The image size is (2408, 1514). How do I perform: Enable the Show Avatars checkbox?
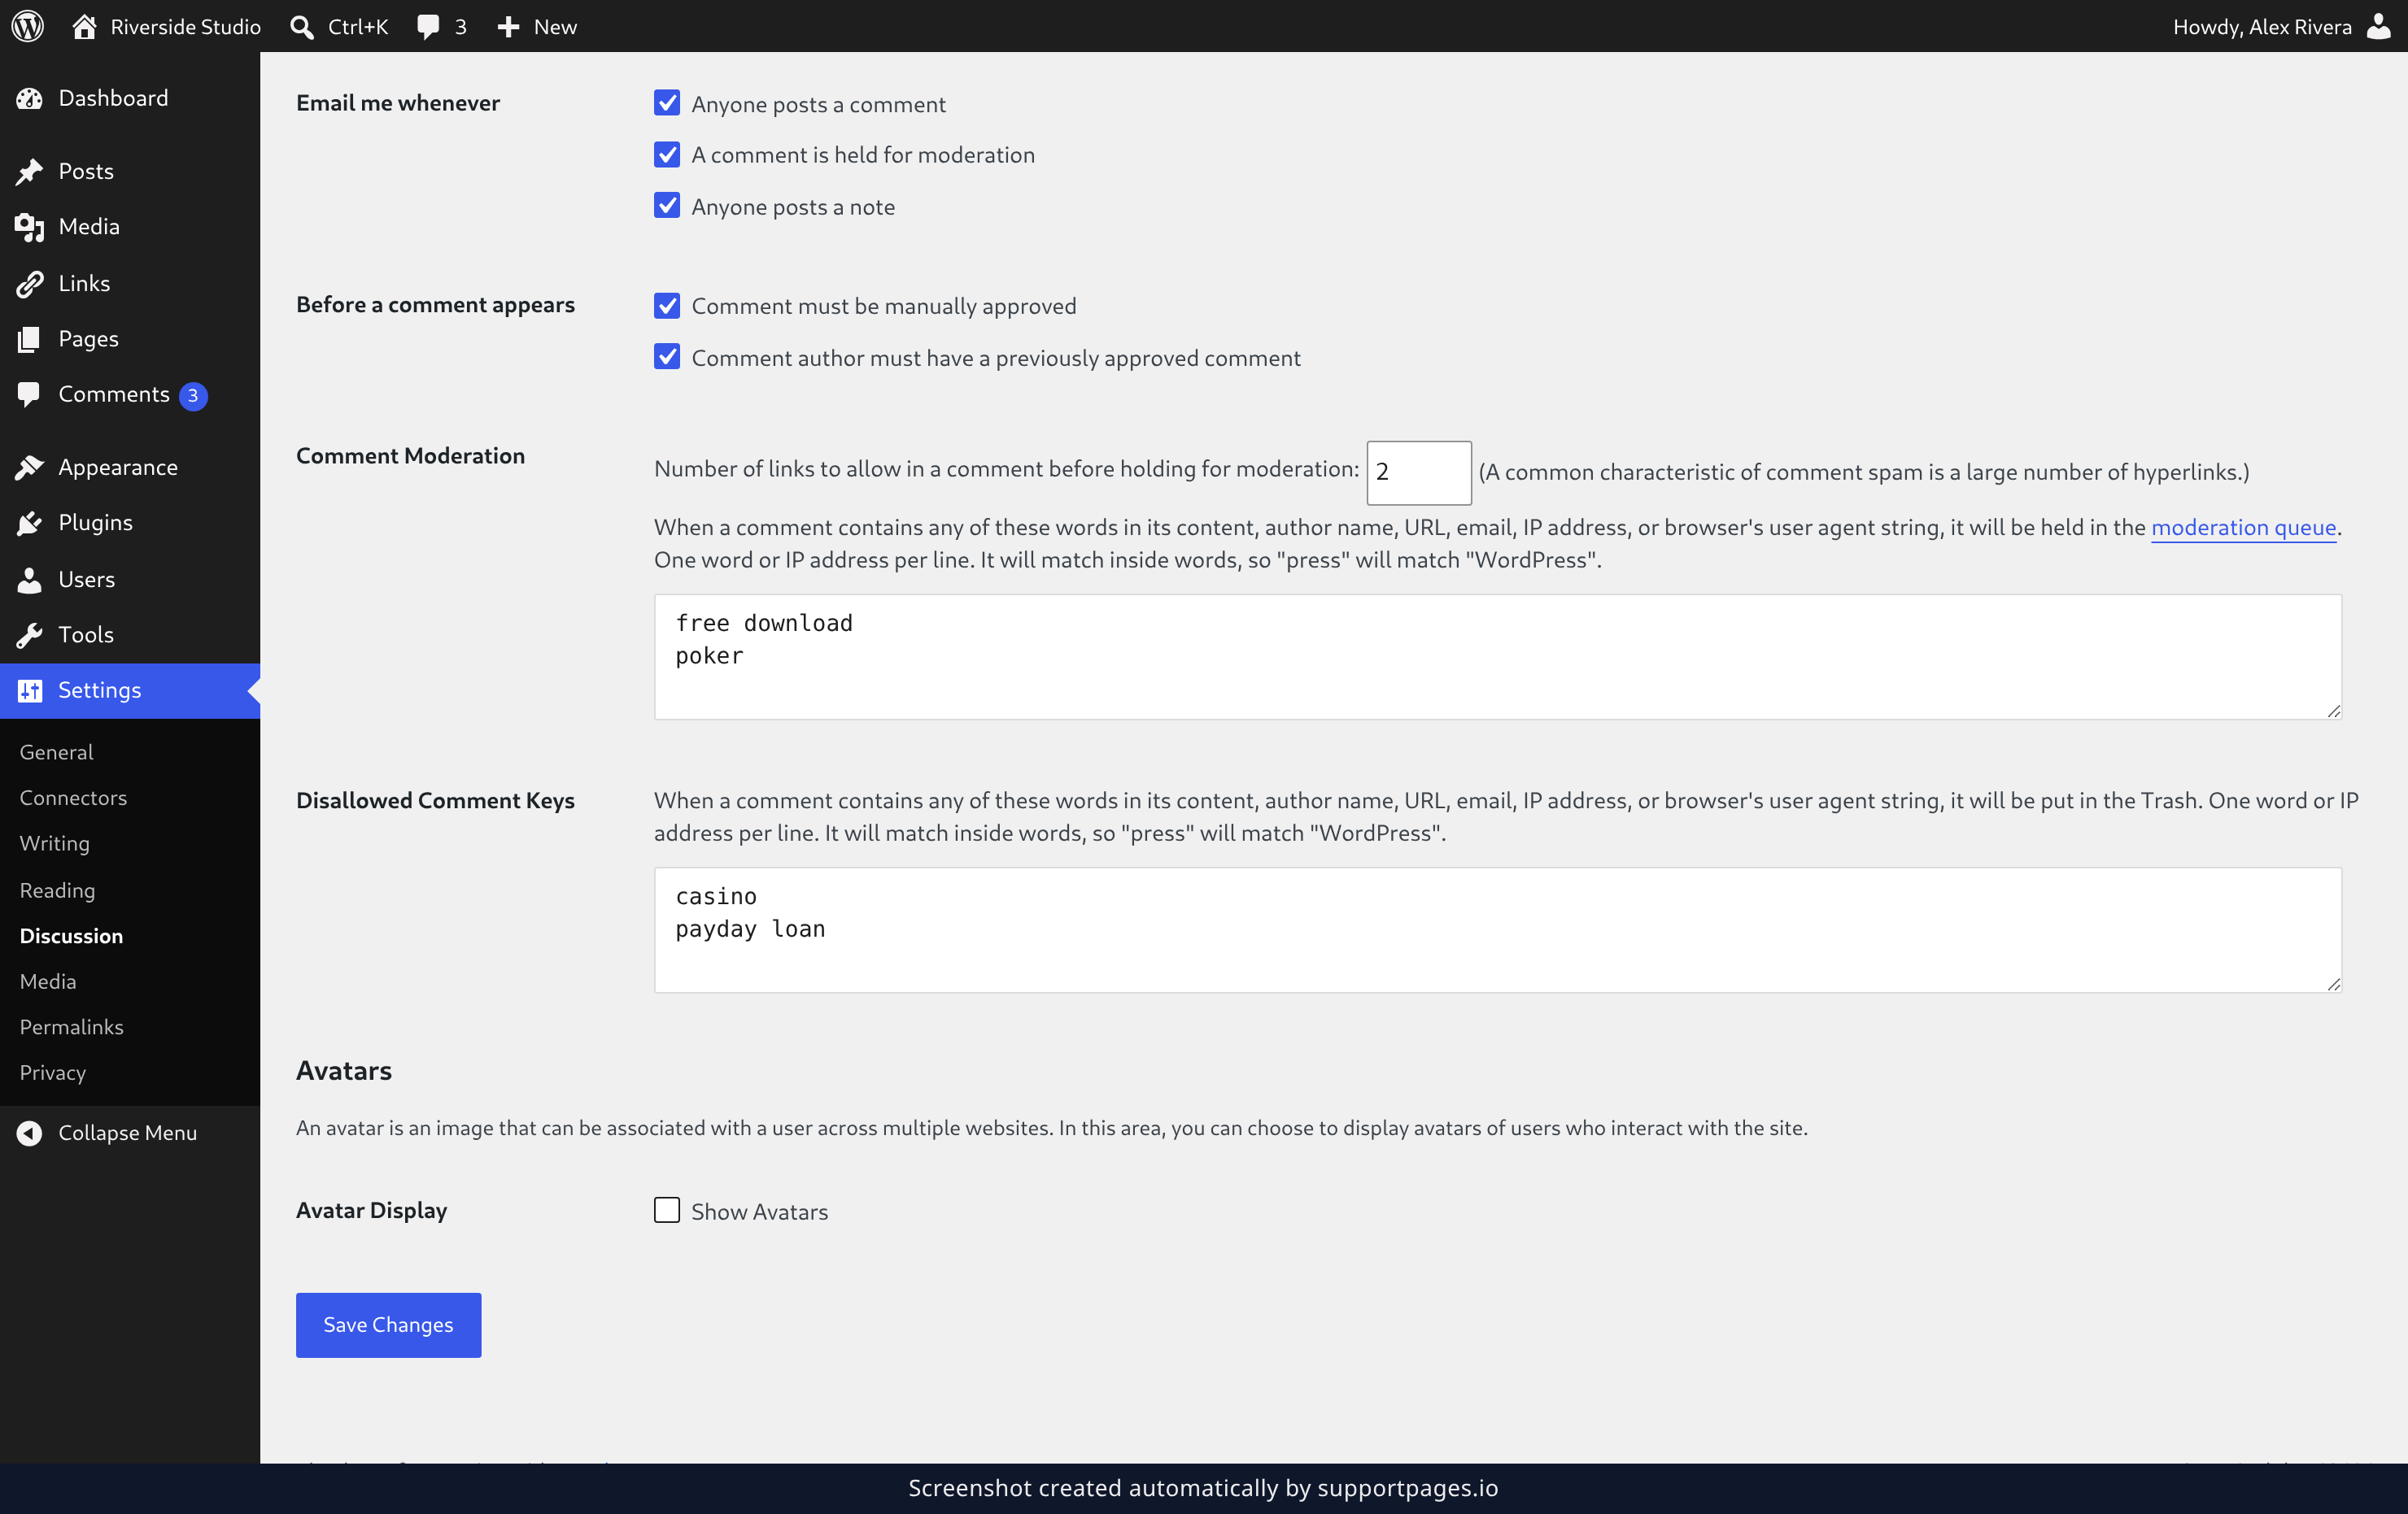click(667, 1210)
